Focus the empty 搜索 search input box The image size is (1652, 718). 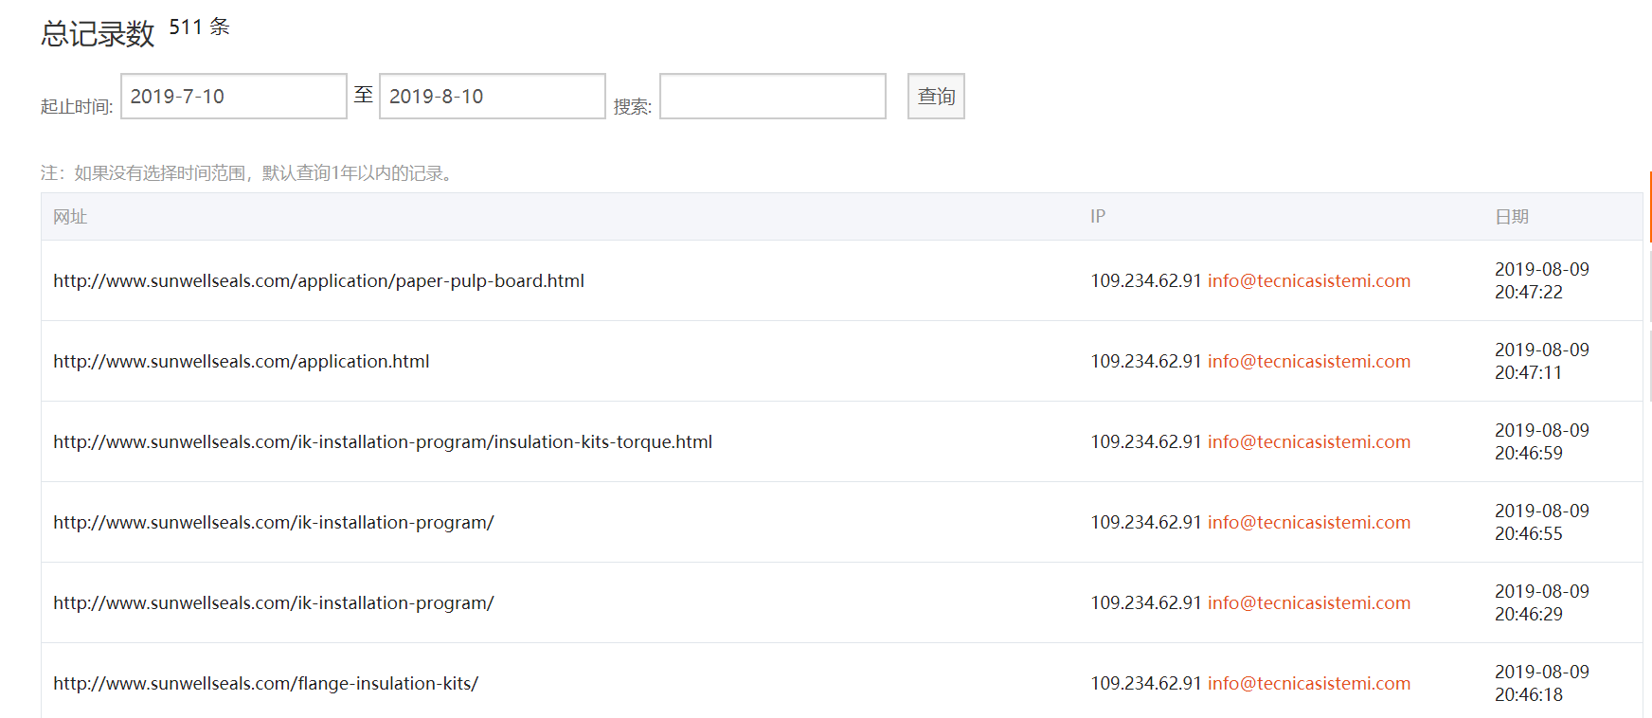(772, 97)
